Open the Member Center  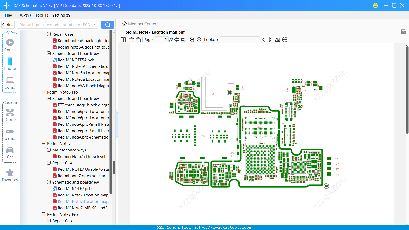click(139, 24)
